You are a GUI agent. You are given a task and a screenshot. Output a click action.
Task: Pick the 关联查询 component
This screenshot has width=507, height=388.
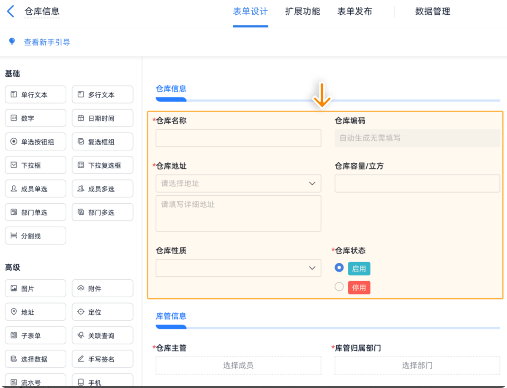point(102,336)
